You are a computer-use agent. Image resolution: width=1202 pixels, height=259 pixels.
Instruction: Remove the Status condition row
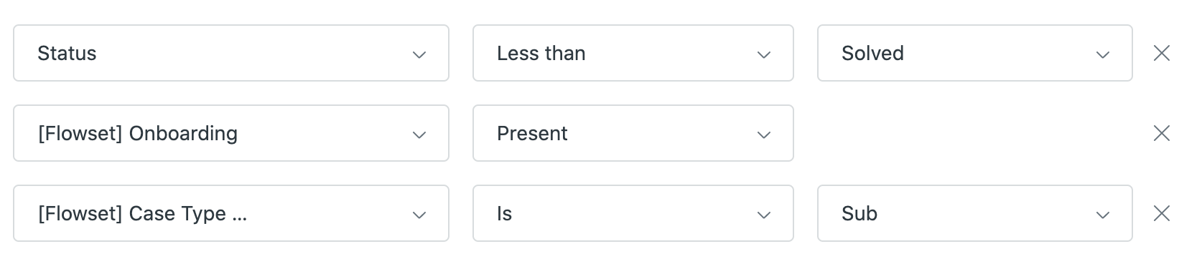point(1161,53)
